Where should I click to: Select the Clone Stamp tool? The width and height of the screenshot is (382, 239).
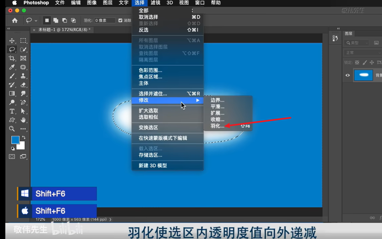tap(23, 76)
